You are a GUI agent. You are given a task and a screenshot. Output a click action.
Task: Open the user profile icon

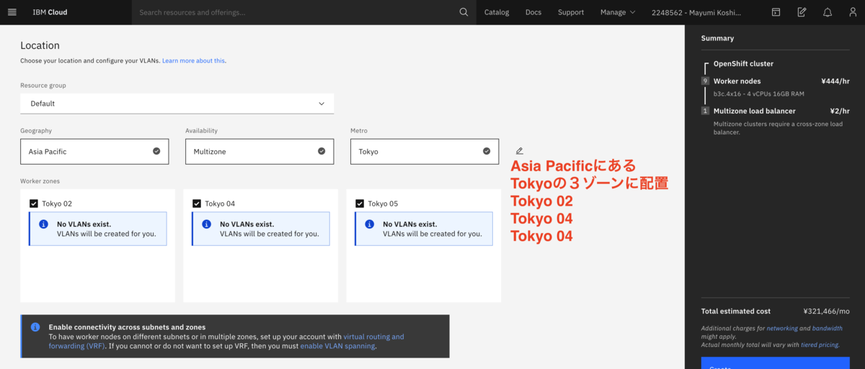point(853,12)
